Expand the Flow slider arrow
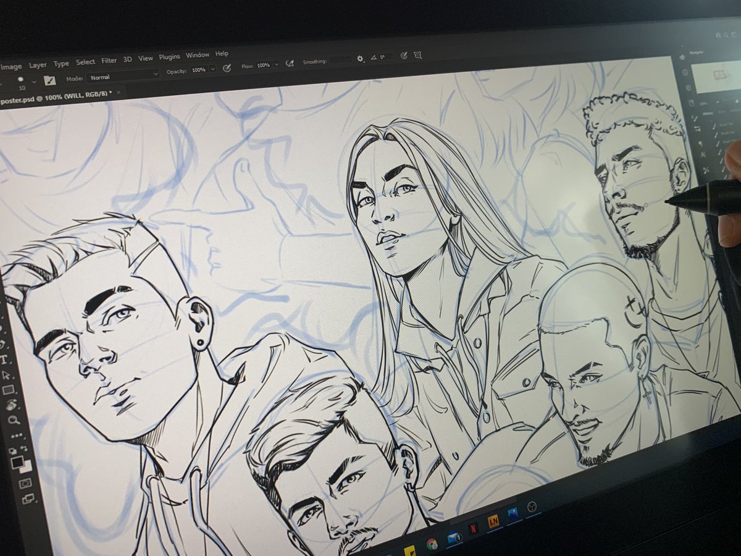The image size is (741, 556). tap(277, 64)
